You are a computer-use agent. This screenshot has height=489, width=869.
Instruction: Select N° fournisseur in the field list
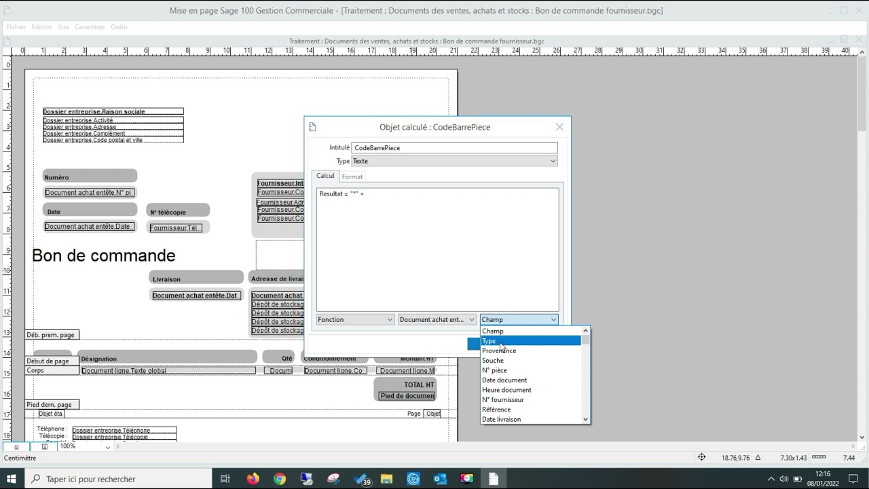[531, 399]
